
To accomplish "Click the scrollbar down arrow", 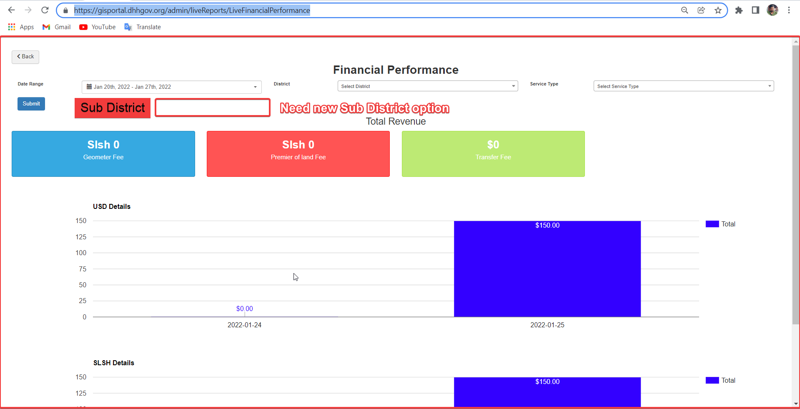I will click(x=796, y=404).
